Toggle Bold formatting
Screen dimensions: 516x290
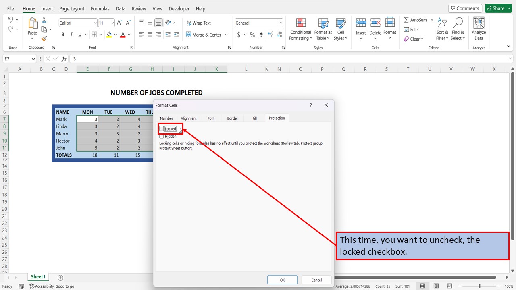[x=62, y=35]
